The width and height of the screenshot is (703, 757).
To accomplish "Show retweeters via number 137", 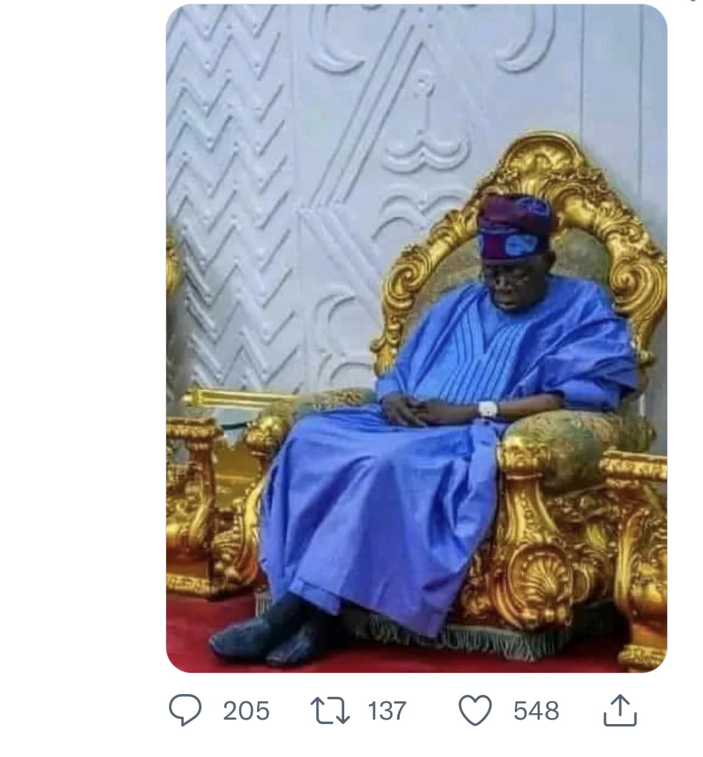I will pos(387,711).
